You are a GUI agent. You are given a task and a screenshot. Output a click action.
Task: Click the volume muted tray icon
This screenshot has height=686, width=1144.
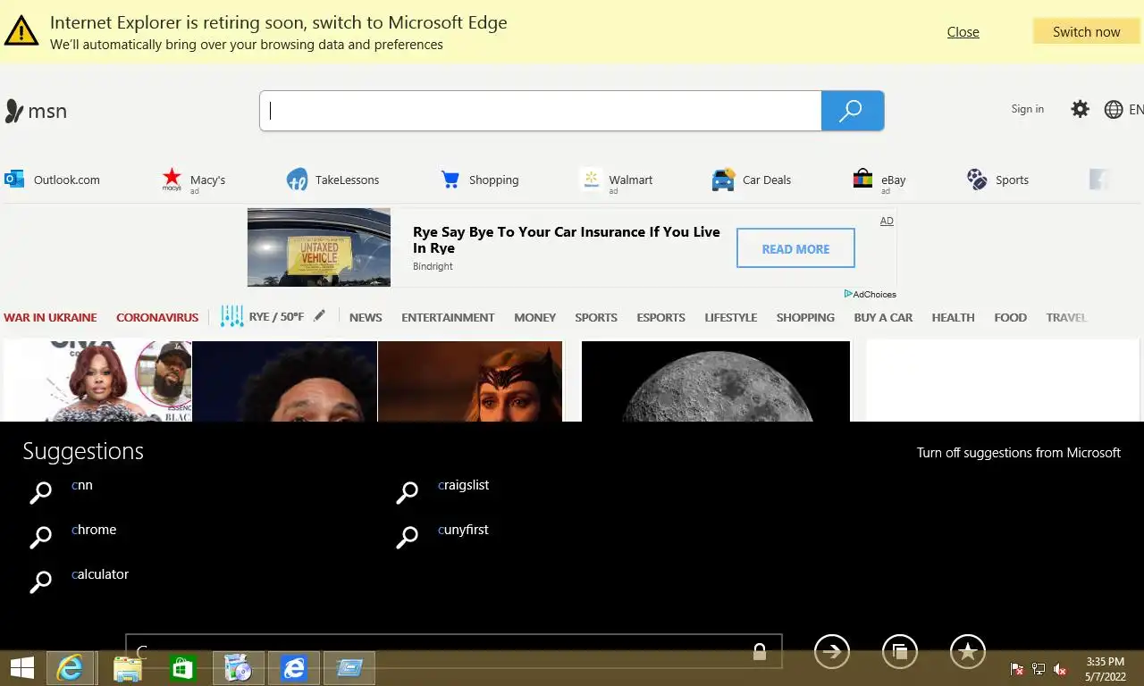coord(1060,669)
